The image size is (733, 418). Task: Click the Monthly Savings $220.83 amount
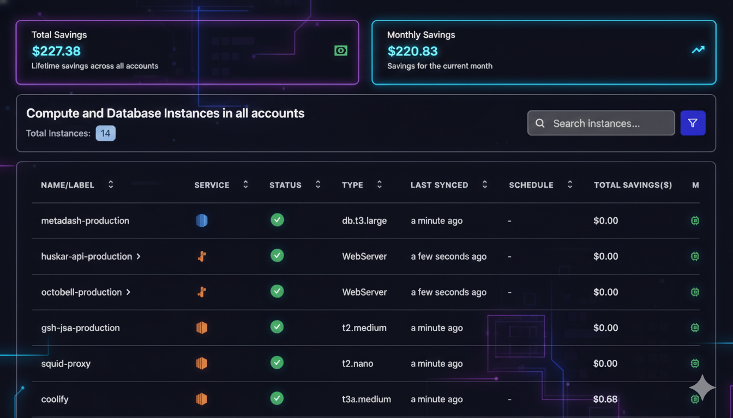pyautogui.click(x=412, y=51)
